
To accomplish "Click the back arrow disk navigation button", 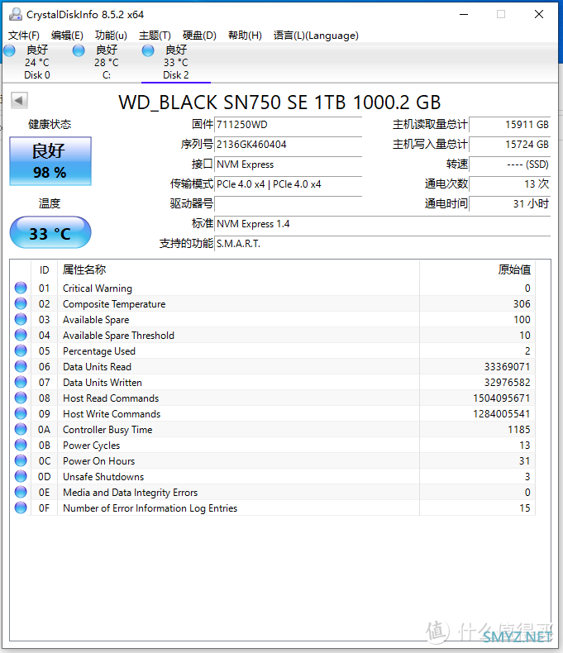I will (19, 100).
